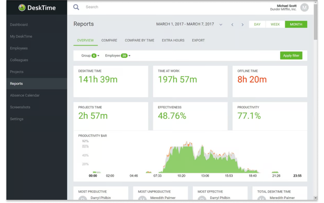Click the Offline Time value 8h 20m
This screenshot has height=203, width=324.
point(252,80)
